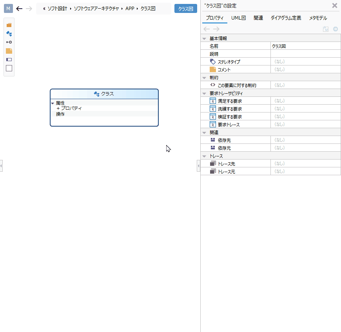Viewport: 341px width, 332px height.
Task: Click the 依存先 value (なし)
Action: pos(279,140)
